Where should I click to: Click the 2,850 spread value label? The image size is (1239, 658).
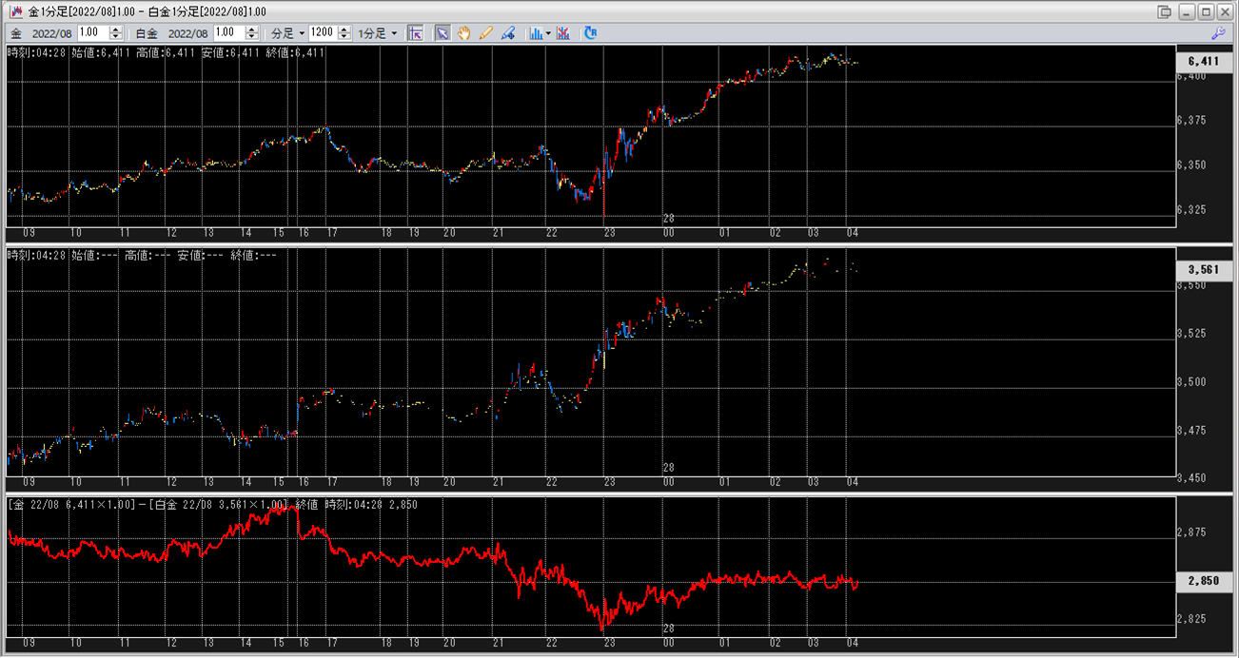tap(1204, 581)
